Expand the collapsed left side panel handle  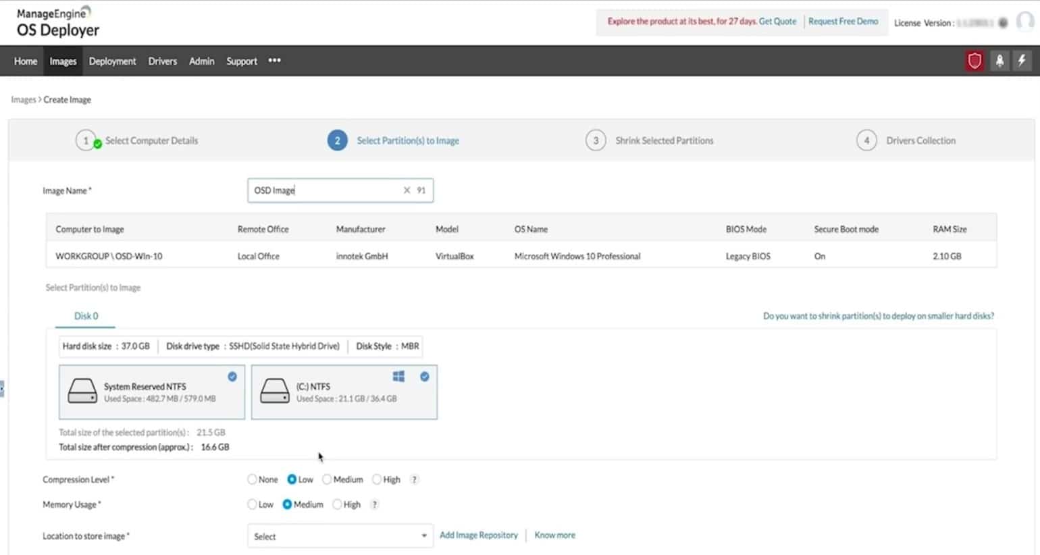[x=2, y=389]
